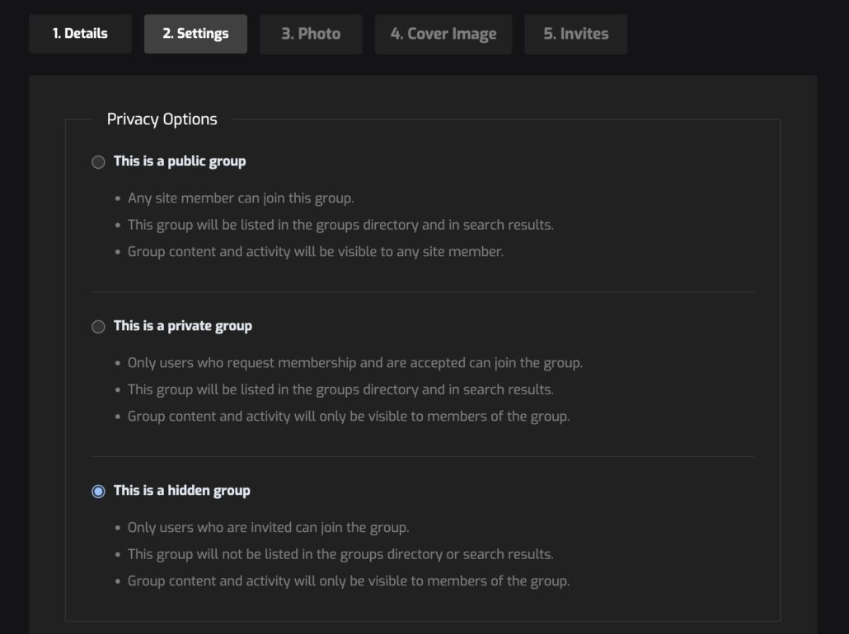Image resolution: width=849 pixels, height=634 pixels.
Task: Click "Only users who request membership" line
Action: point(355,363)
